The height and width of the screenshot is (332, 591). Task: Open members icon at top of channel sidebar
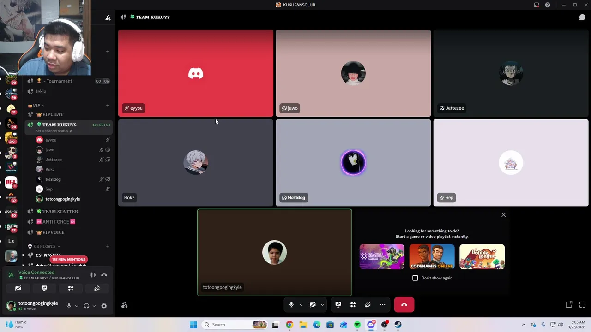click(108, 18)
